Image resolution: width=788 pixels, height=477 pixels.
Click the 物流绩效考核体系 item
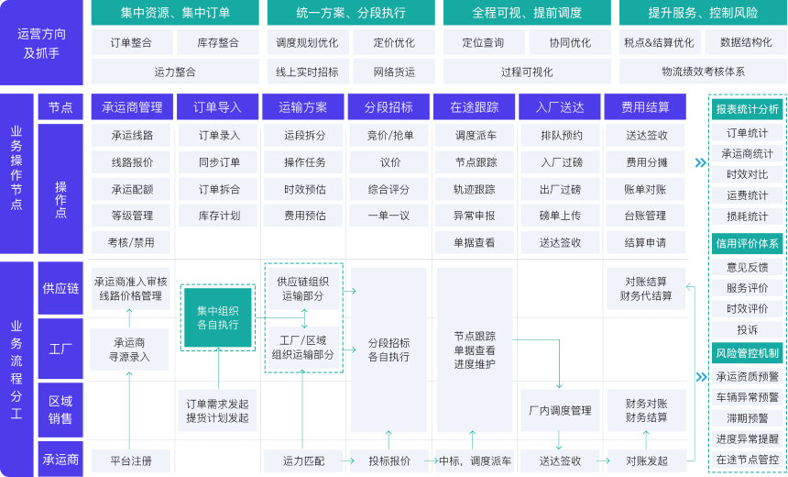pos(703,72)
